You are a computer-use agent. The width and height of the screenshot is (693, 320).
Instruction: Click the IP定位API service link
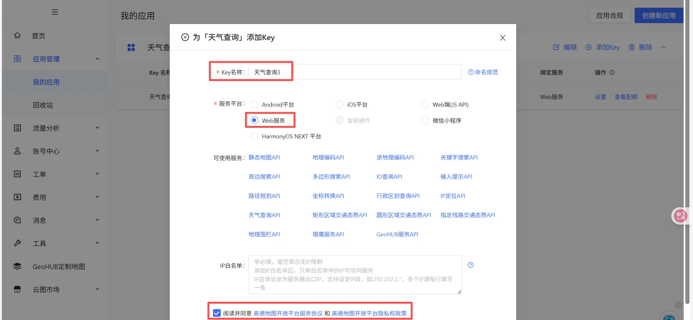(x=453, y=196)
